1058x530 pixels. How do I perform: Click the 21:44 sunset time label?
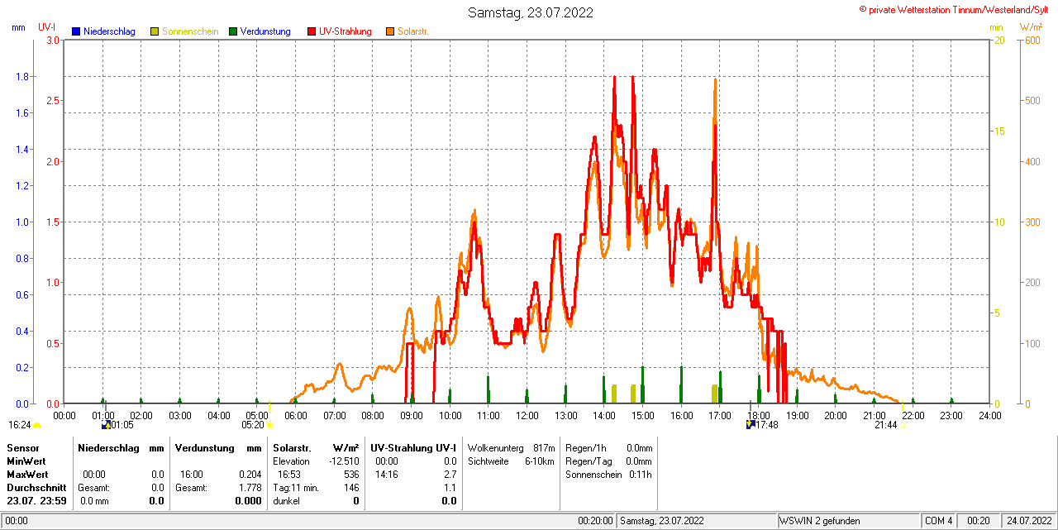click(x=886, y=425)
